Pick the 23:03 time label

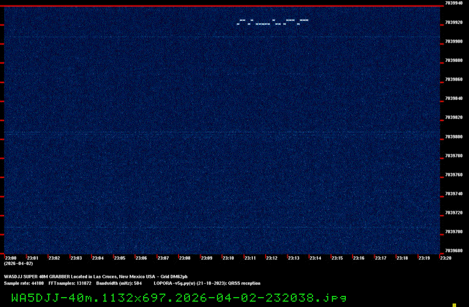point(76,258)
